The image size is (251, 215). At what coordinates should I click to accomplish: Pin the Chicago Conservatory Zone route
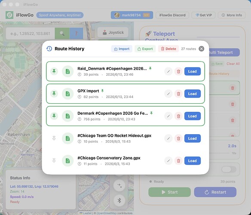[54, 160]
